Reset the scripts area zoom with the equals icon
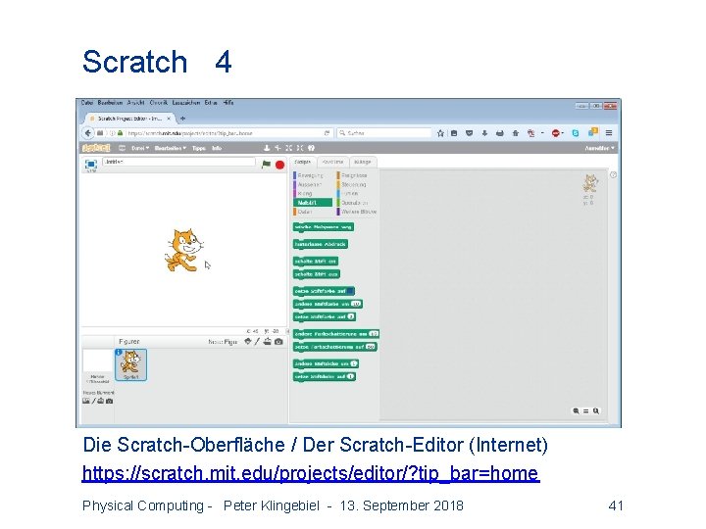706x529 pixels. coord(585,411)
